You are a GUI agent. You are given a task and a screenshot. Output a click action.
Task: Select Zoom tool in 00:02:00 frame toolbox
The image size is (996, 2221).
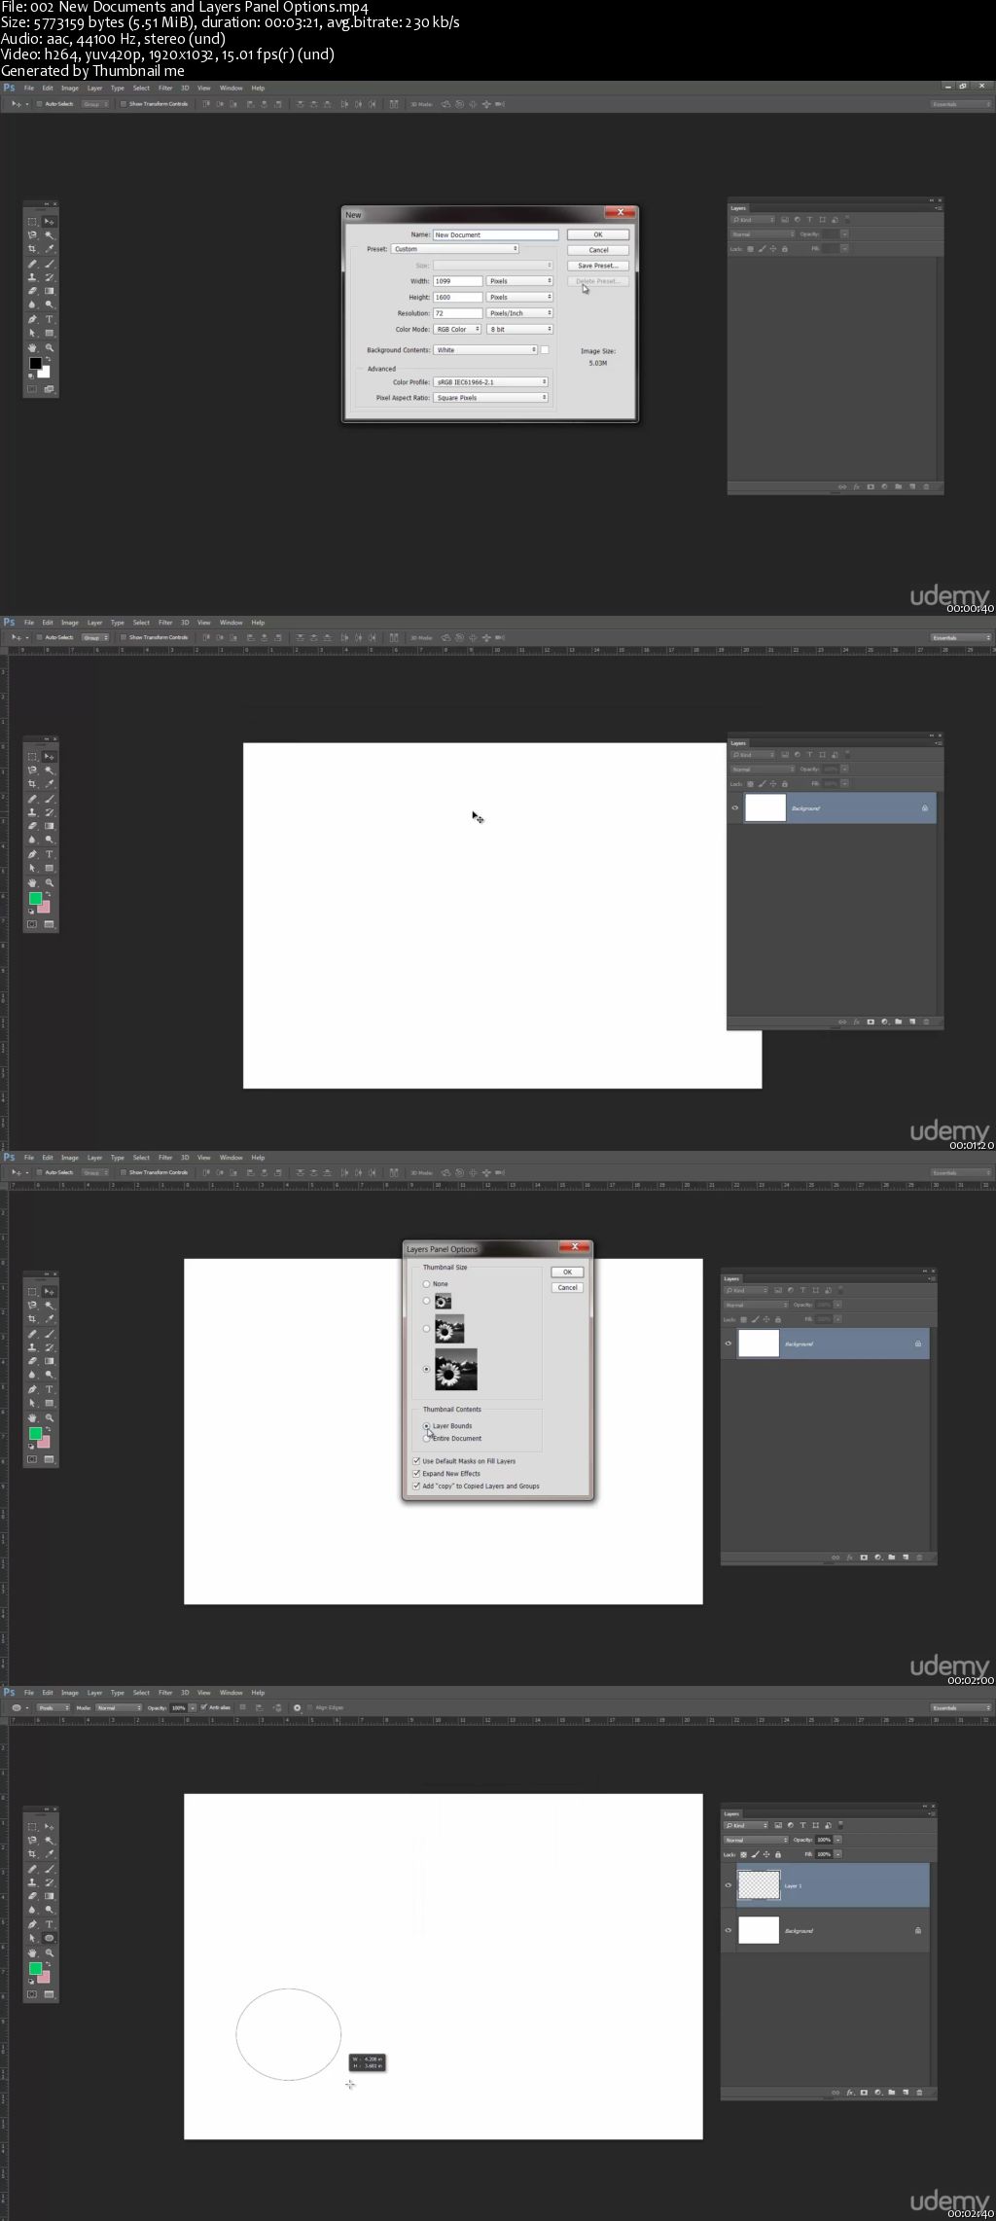50,1417
